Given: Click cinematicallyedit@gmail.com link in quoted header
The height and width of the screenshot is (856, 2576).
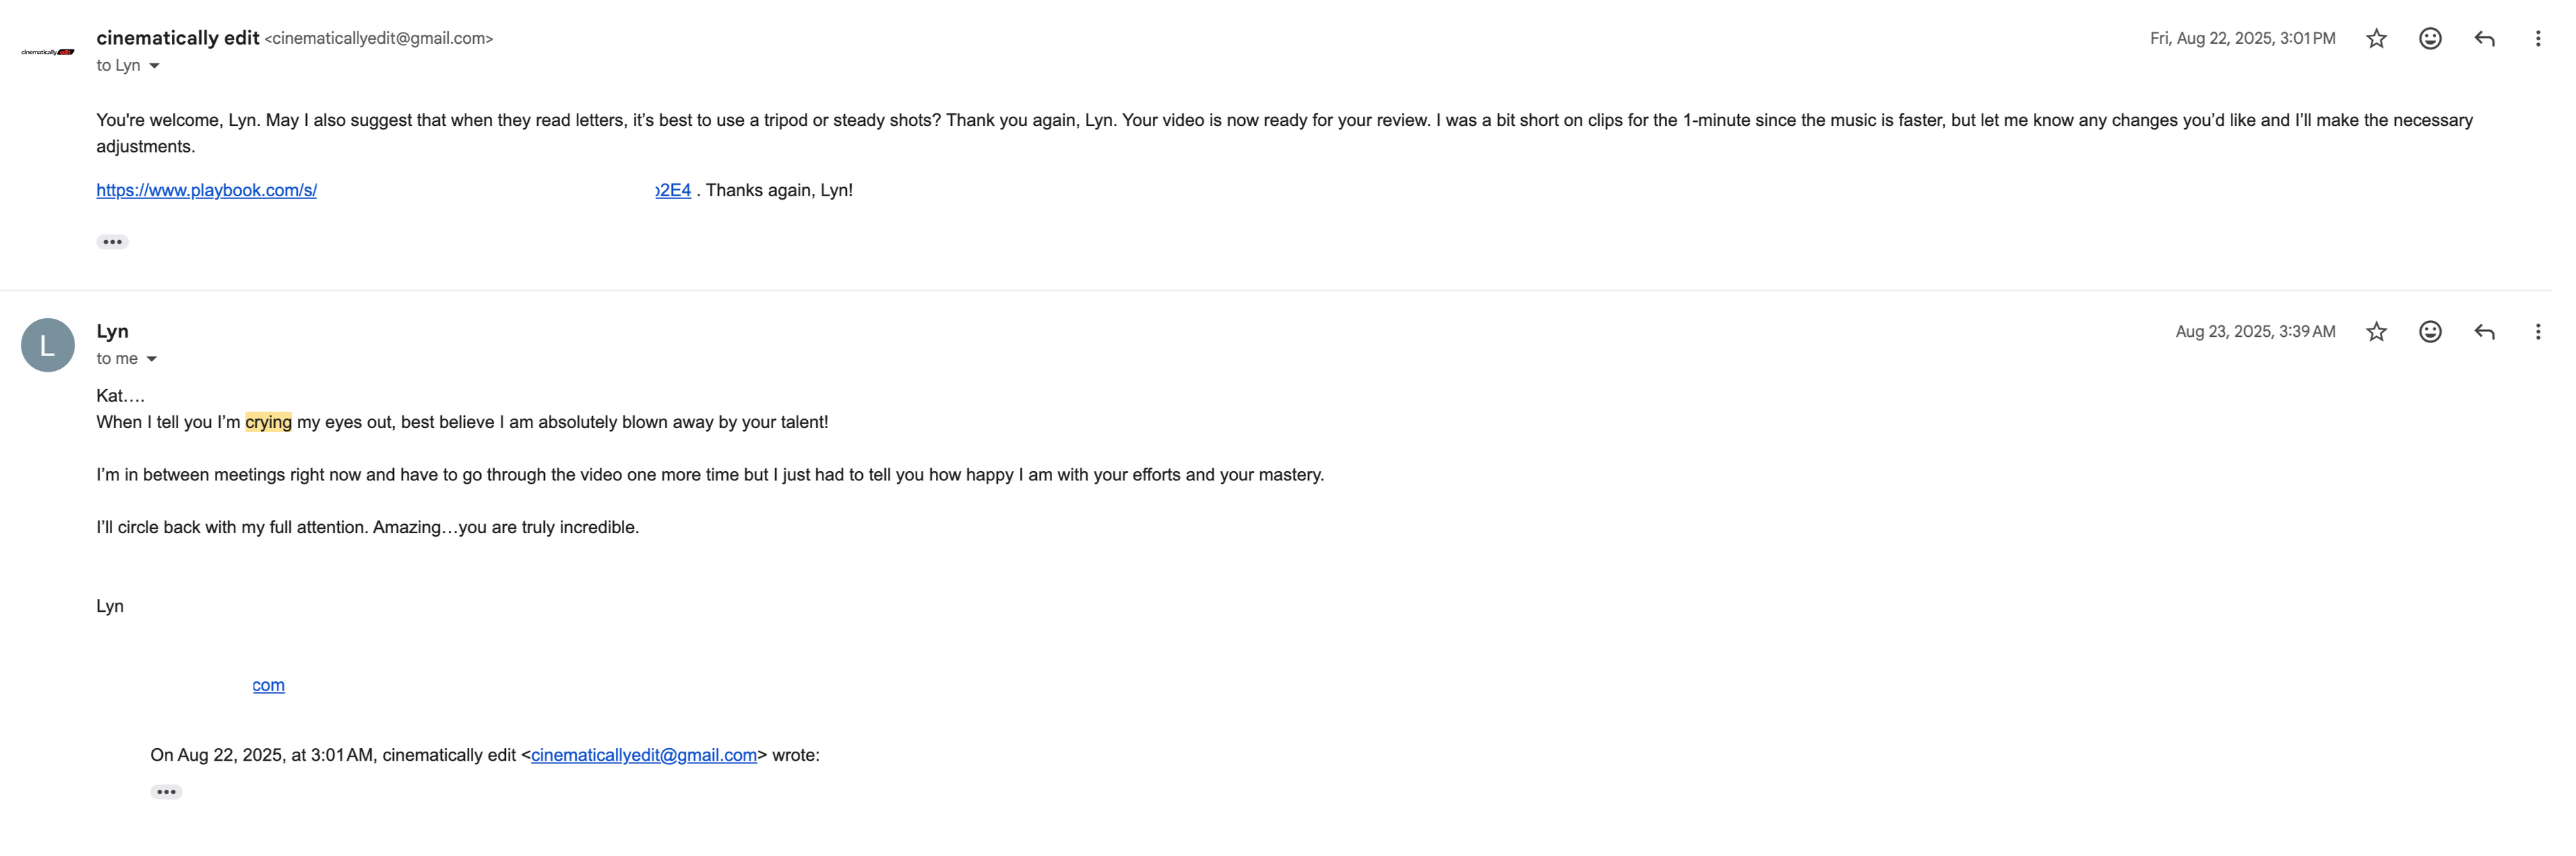Looking at the screenshot, I should pos(643,755).
